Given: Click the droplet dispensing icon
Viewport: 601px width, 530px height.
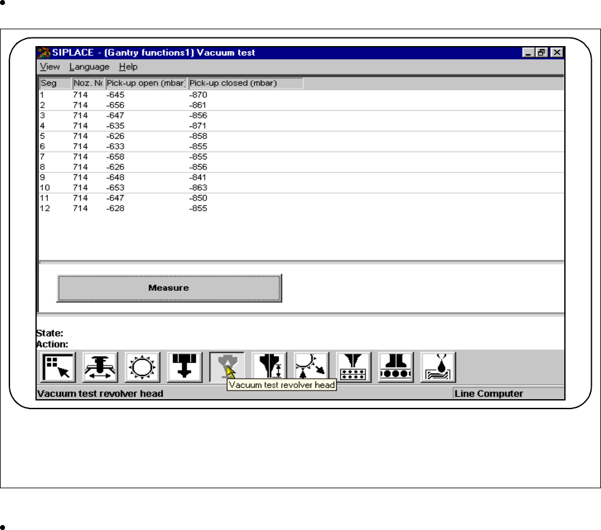Looking at the screenshot, I should (x=438, y=367).
